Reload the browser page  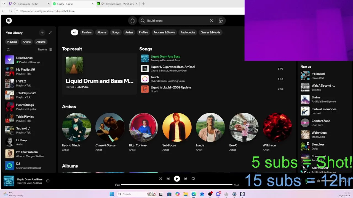(10, 11)
